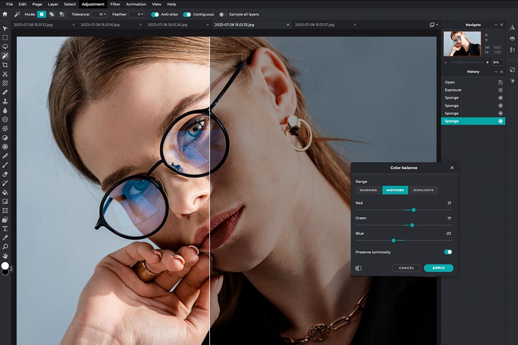Enable Sample all layers
The height and width of the screenshot is (345, 518).
click(x=221, y=15)
